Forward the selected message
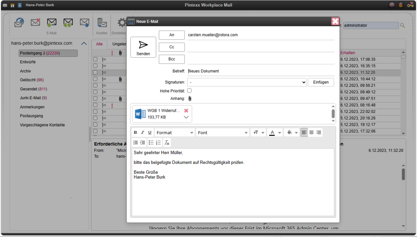 click(84, 22)
